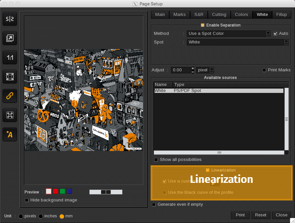295x223 pixels.
Task: Switch to the Cutting tab
Action: pos(219,15)
